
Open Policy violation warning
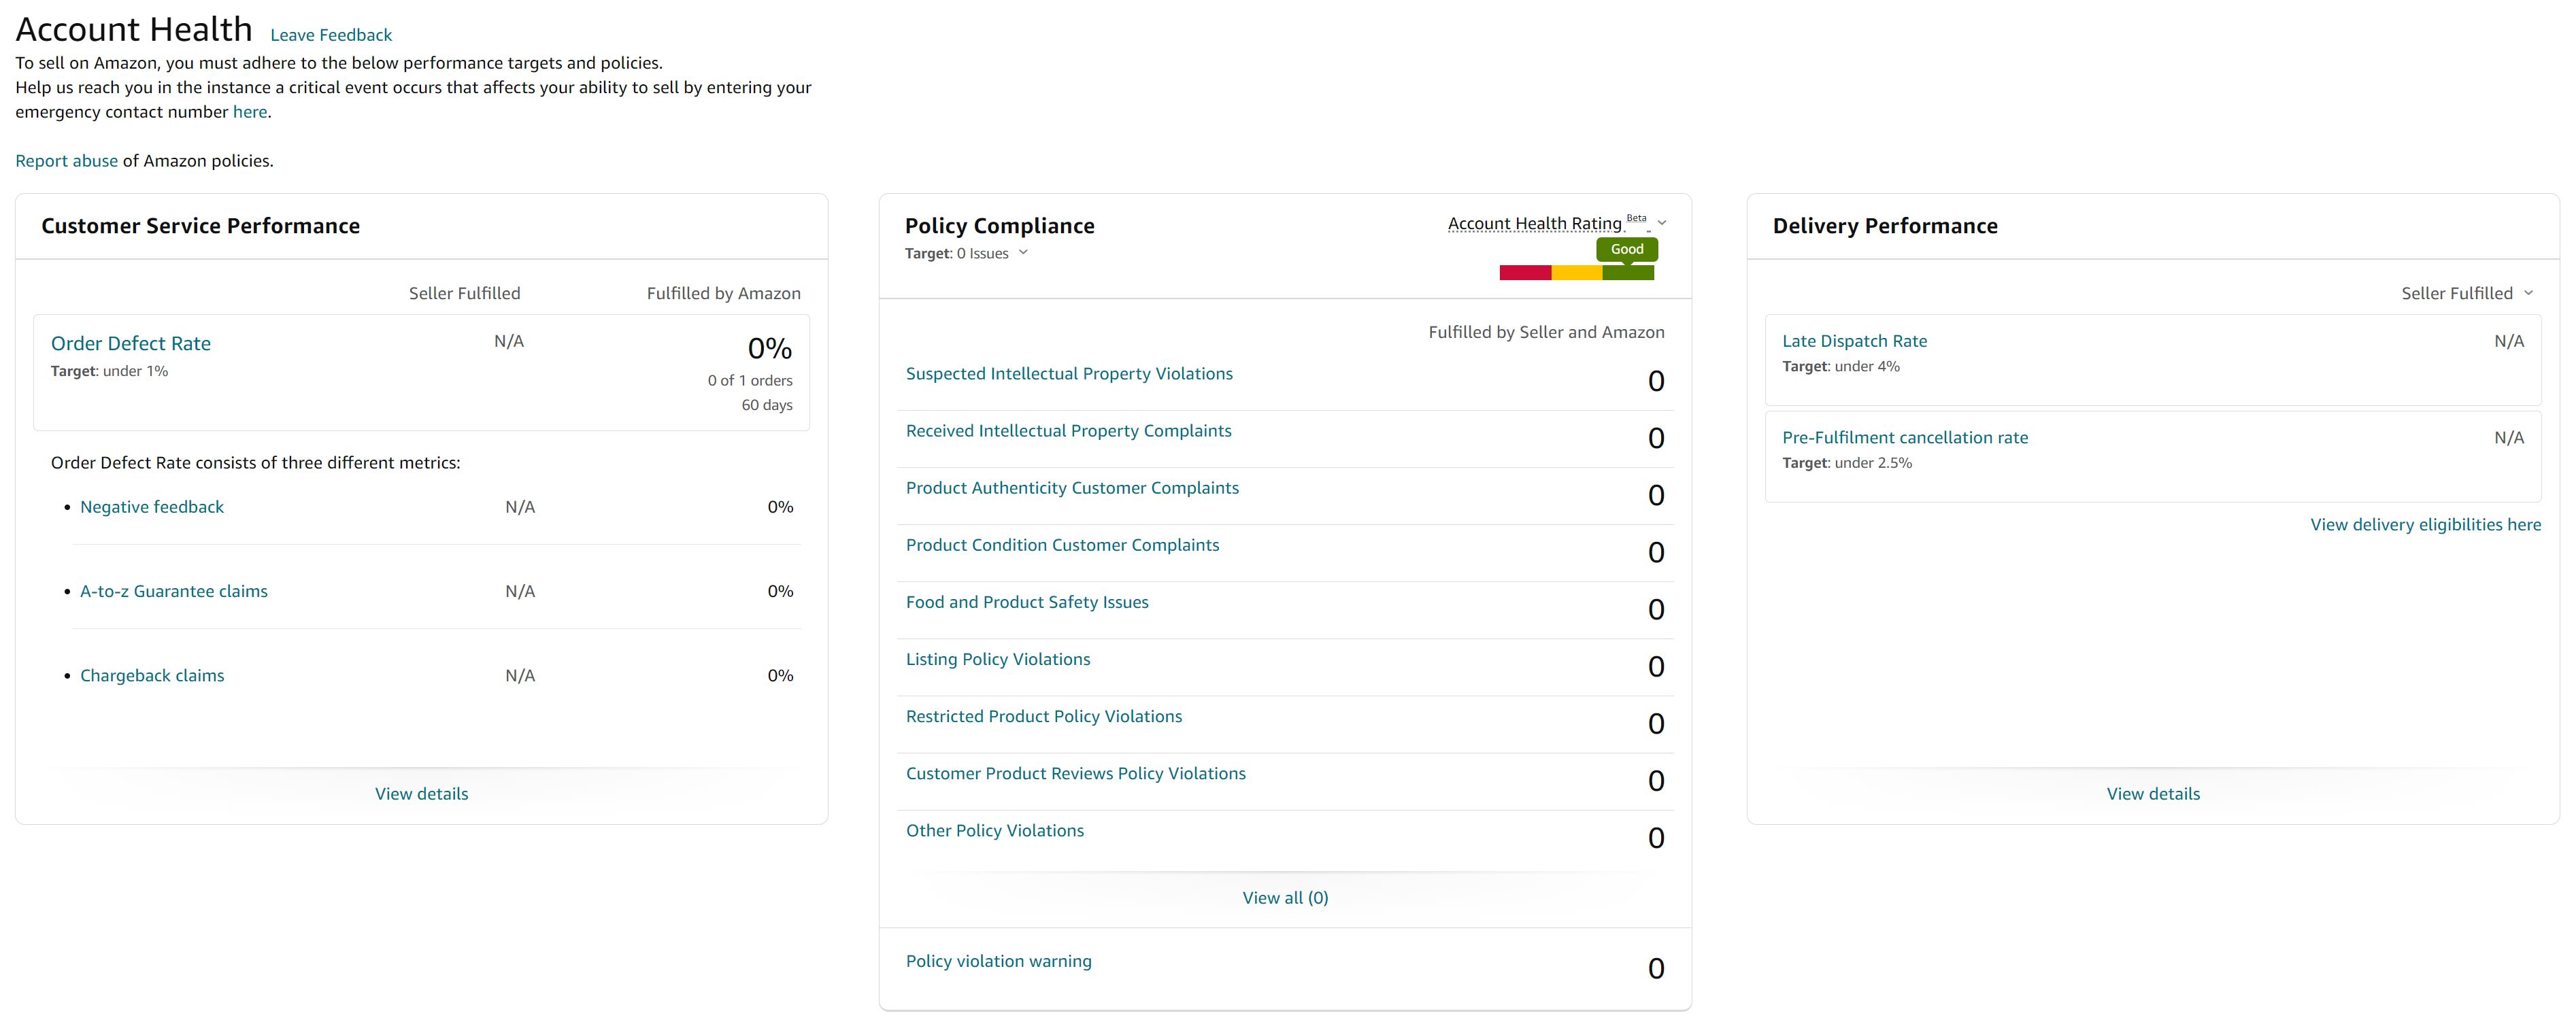(x=998, y=961)
